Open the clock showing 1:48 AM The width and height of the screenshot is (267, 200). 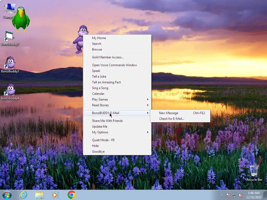pyautogui.click(x=254, y=195)
